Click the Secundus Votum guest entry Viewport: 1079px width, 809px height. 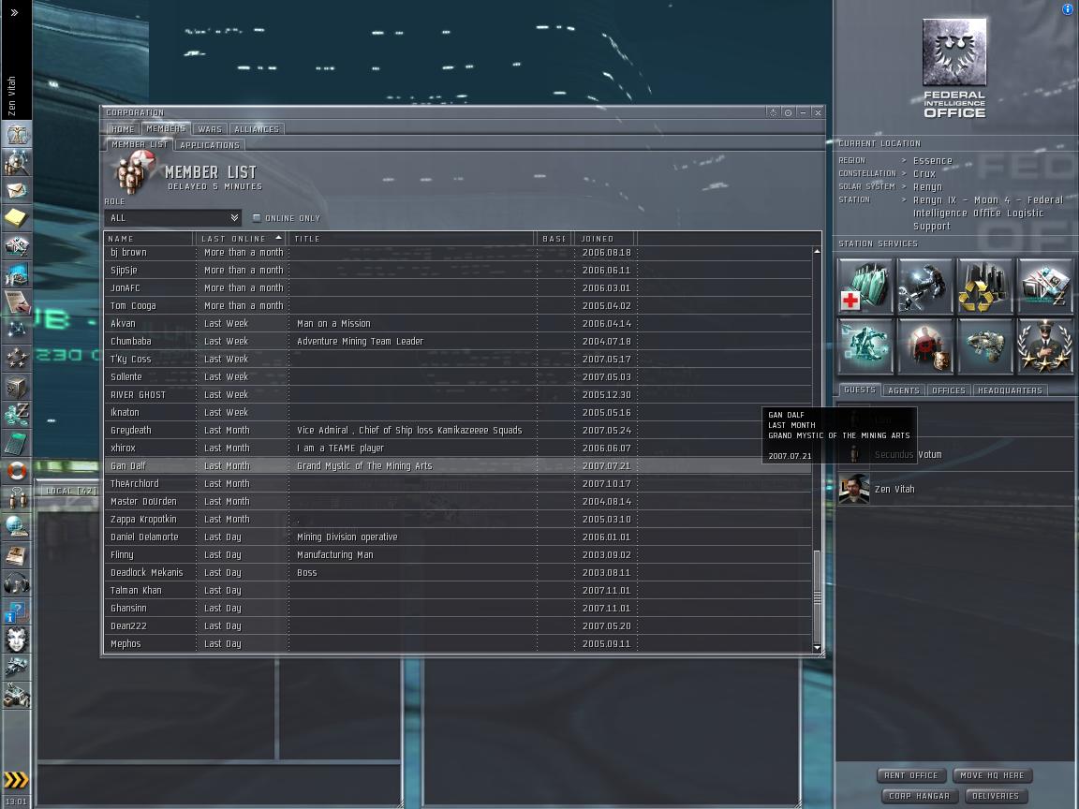[x=956, y=455]
